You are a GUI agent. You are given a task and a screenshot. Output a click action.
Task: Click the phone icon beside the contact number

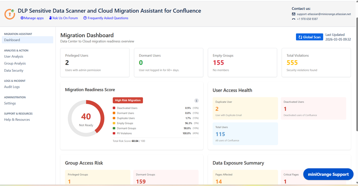click(x=293, y=19)
